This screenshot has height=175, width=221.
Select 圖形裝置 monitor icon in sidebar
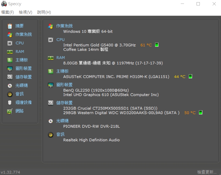[10, 69]
